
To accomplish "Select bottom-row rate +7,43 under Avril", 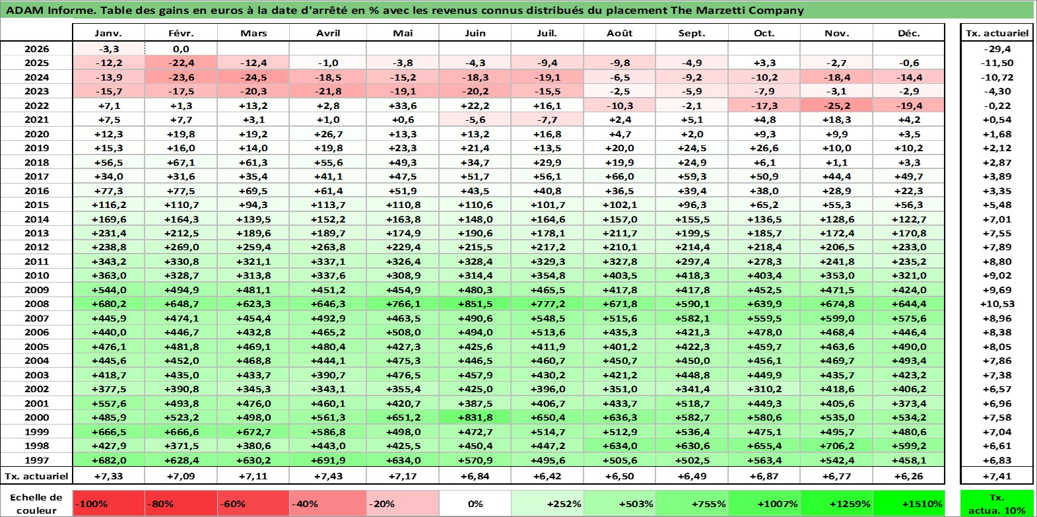I will click(328, 476).
